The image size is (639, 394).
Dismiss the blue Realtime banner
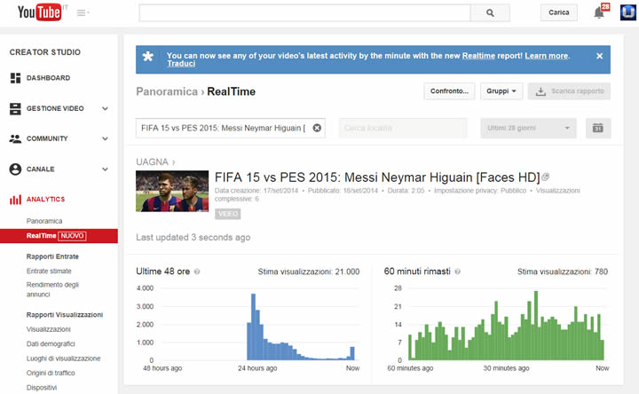pos(599,56)
